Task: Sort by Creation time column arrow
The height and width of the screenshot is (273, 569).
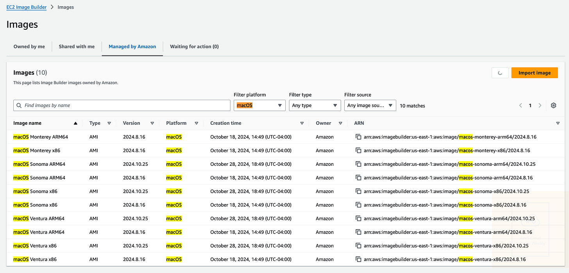Action: pyautogui.click(x=302, y=123)
